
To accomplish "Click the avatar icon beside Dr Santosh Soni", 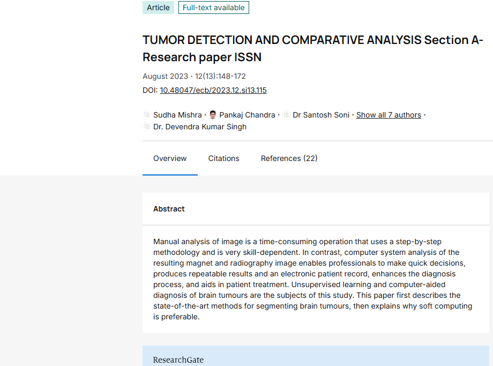I will point(286,115).
